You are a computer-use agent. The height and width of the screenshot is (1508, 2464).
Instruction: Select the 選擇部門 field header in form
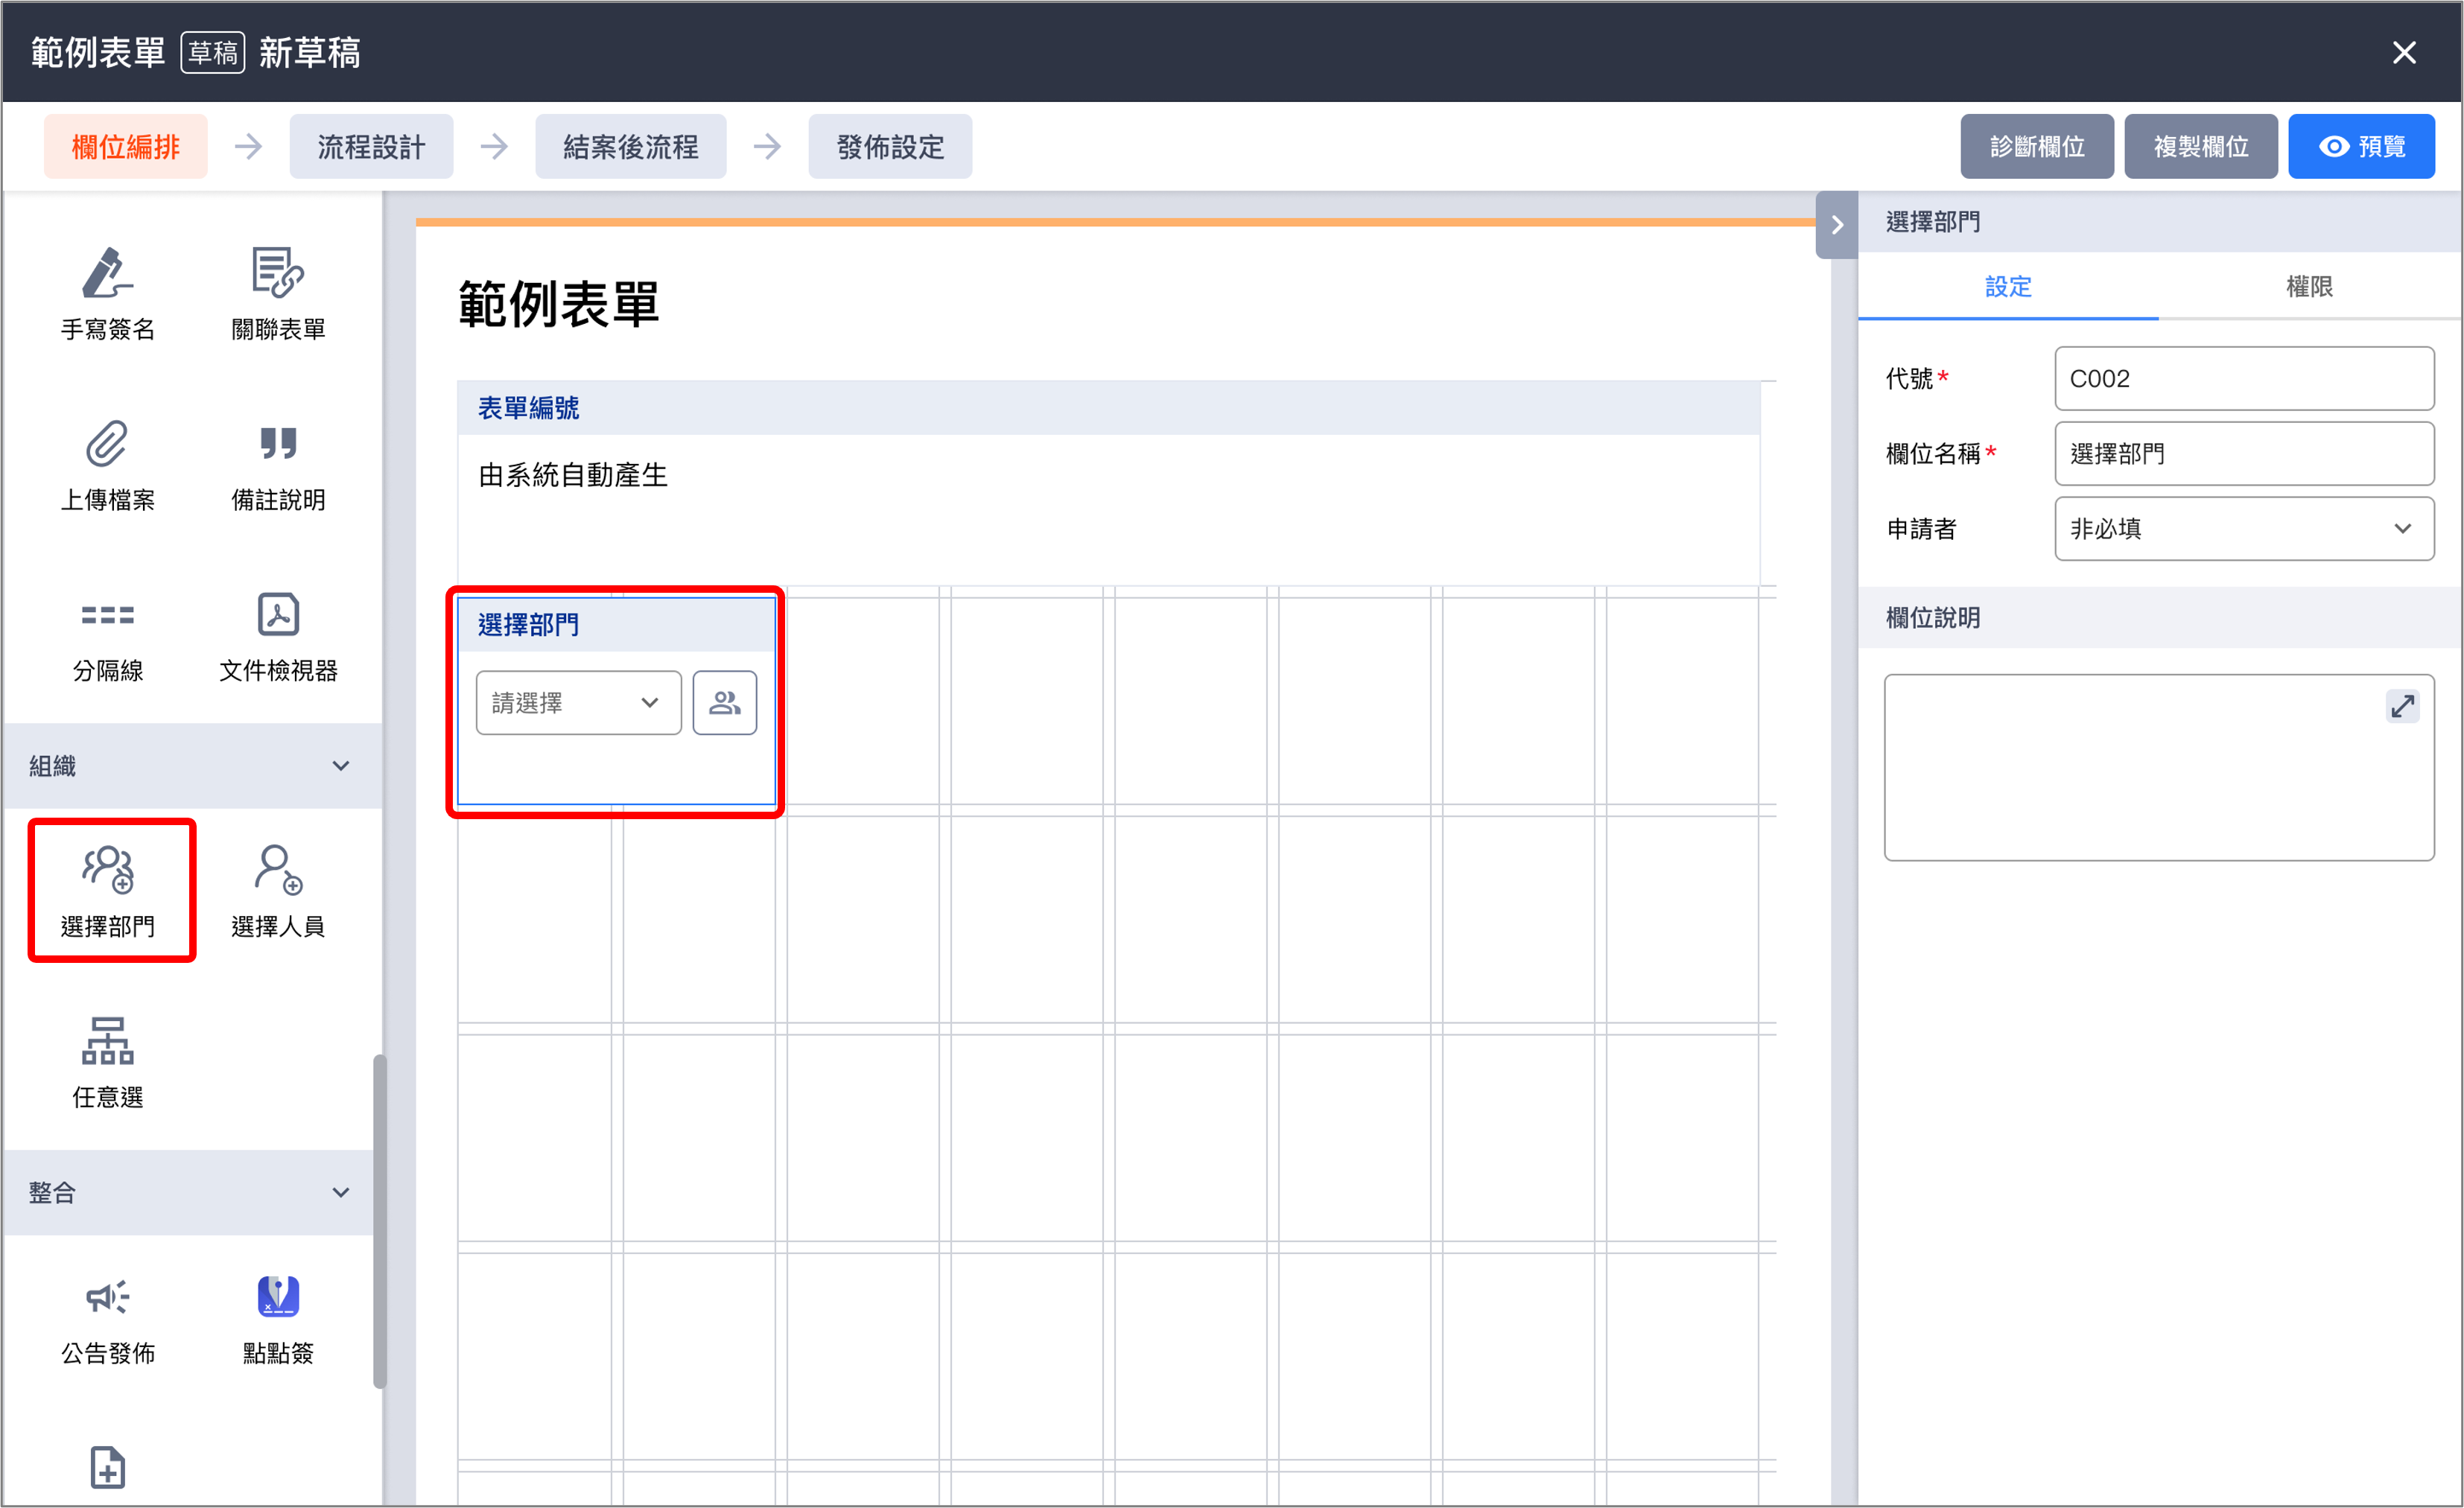point(616,625)
